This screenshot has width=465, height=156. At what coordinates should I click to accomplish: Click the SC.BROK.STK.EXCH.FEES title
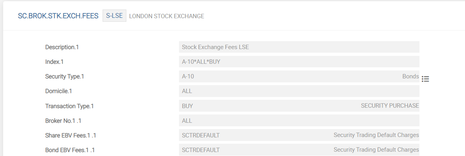pos(58,16)
